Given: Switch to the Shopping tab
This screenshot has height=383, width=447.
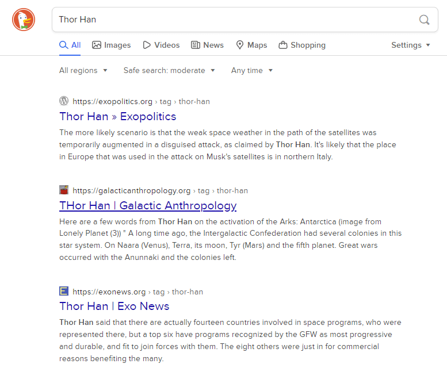Looking at the screenshot, I should point(302,45).
